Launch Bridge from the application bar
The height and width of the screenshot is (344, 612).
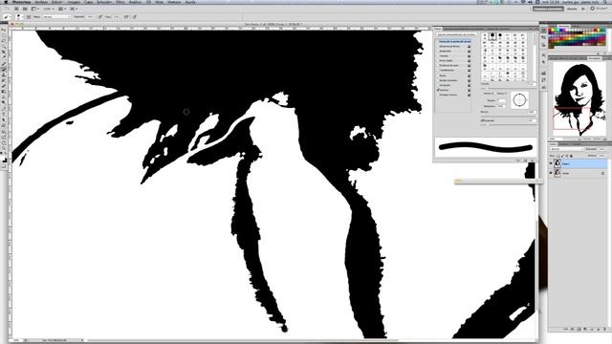pos(16,9)
